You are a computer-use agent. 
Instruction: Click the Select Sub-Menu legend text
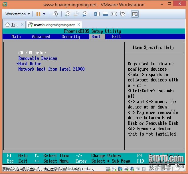point(111,161)
